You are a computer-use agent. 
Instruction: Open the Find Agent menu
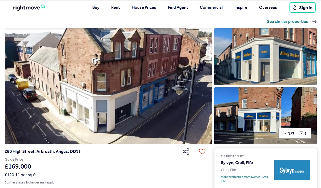tap(178, 7)
